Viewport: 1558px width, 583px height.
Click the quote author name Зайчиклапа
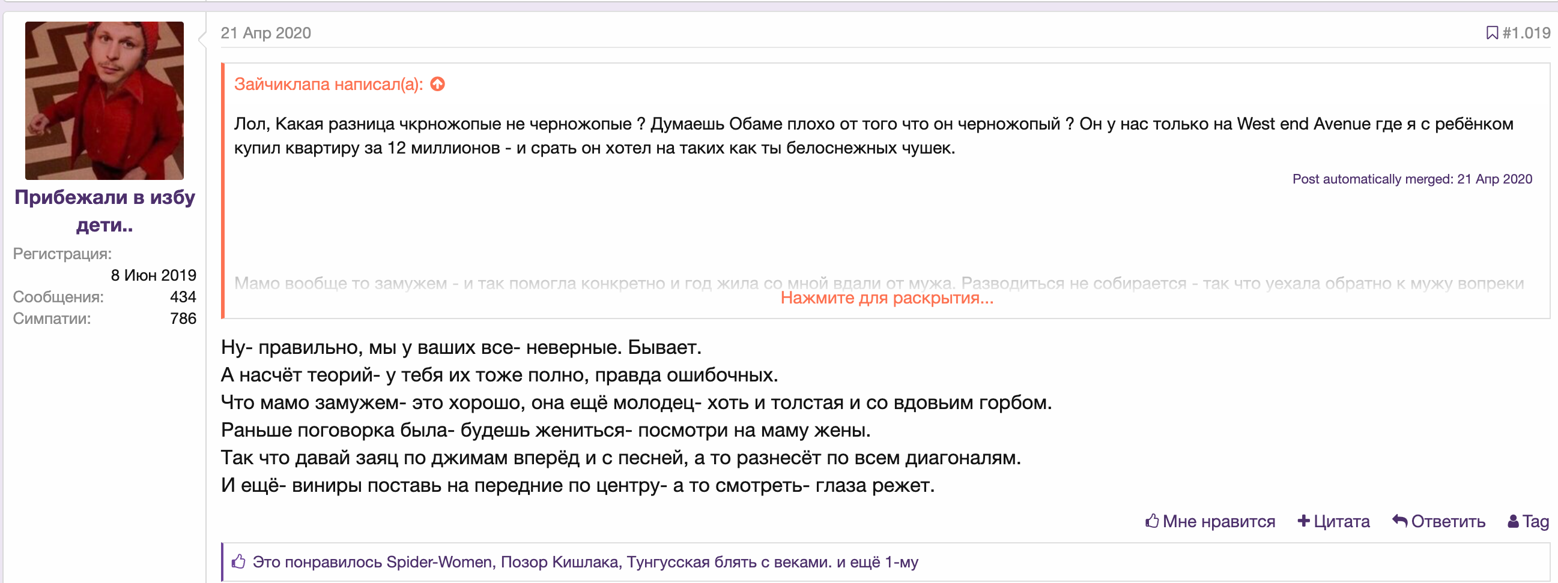(282, 84)
